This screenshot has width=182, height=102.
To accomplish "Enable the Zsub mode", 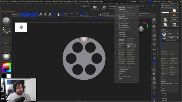I will pyautogui.click(x=87, y=14).
